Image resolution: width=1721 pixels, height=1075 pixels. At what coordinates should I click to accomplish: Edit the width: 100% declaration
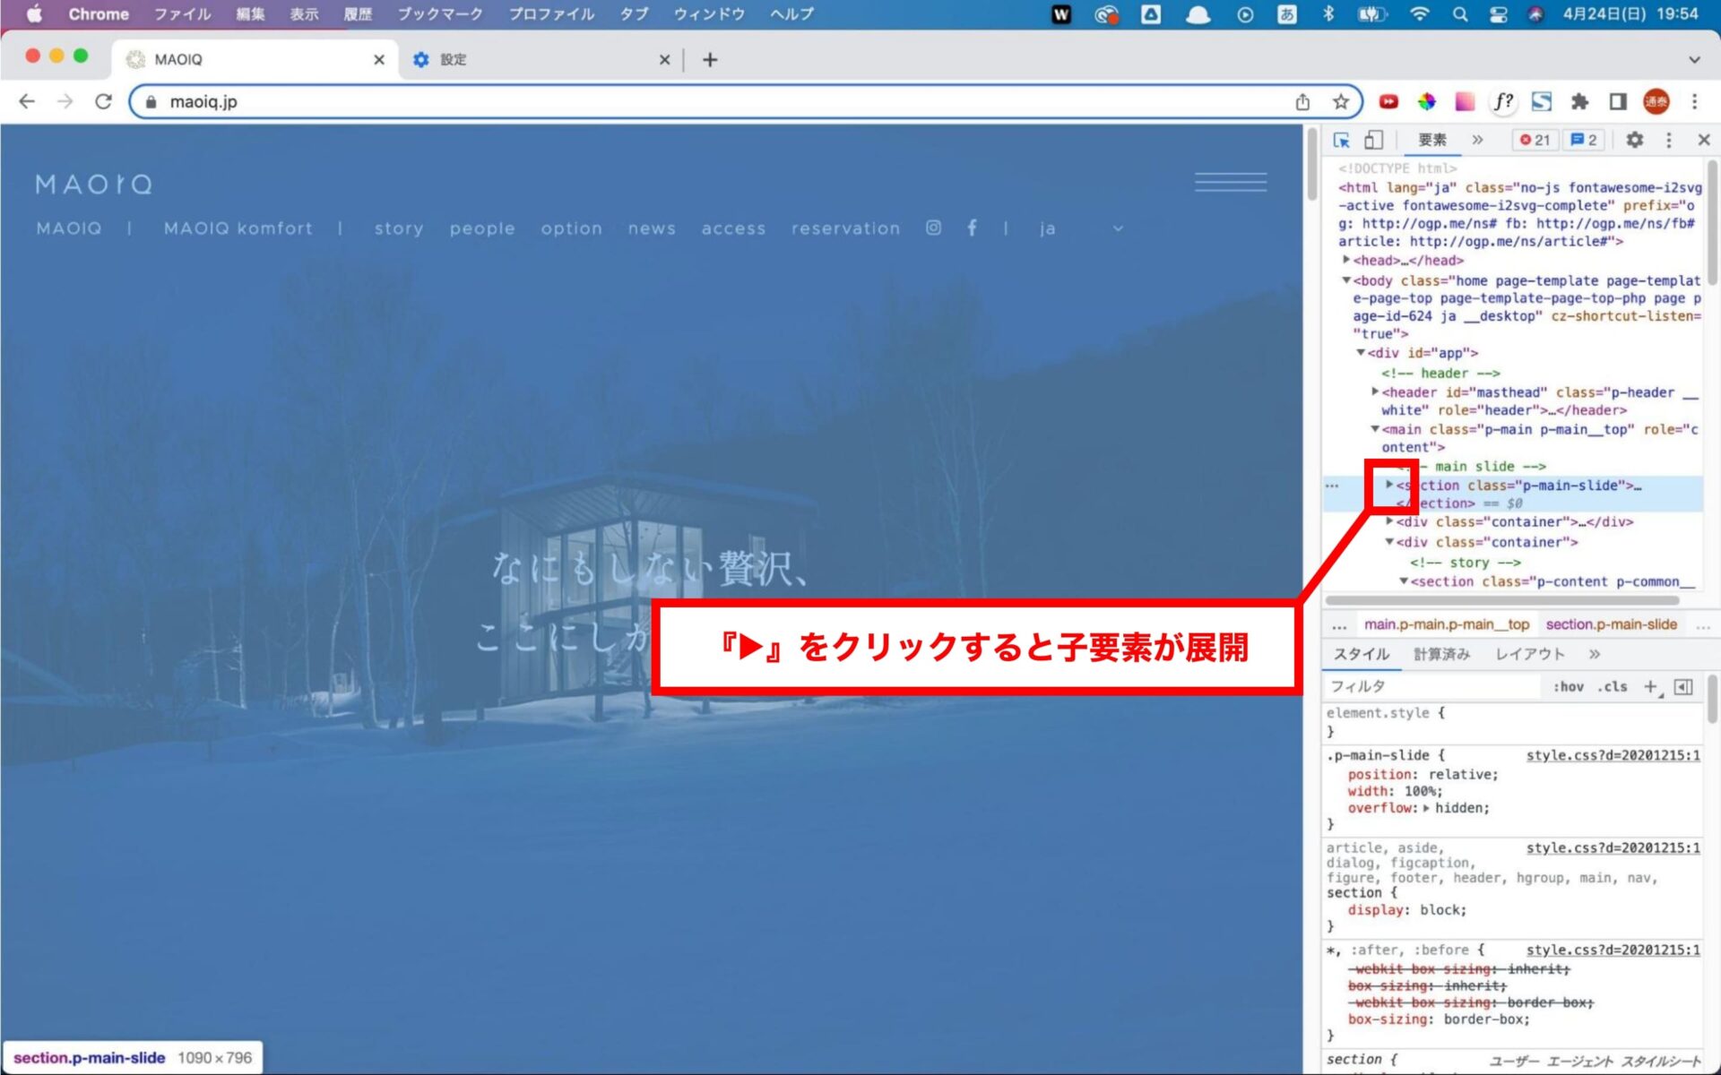[1395, 791]
